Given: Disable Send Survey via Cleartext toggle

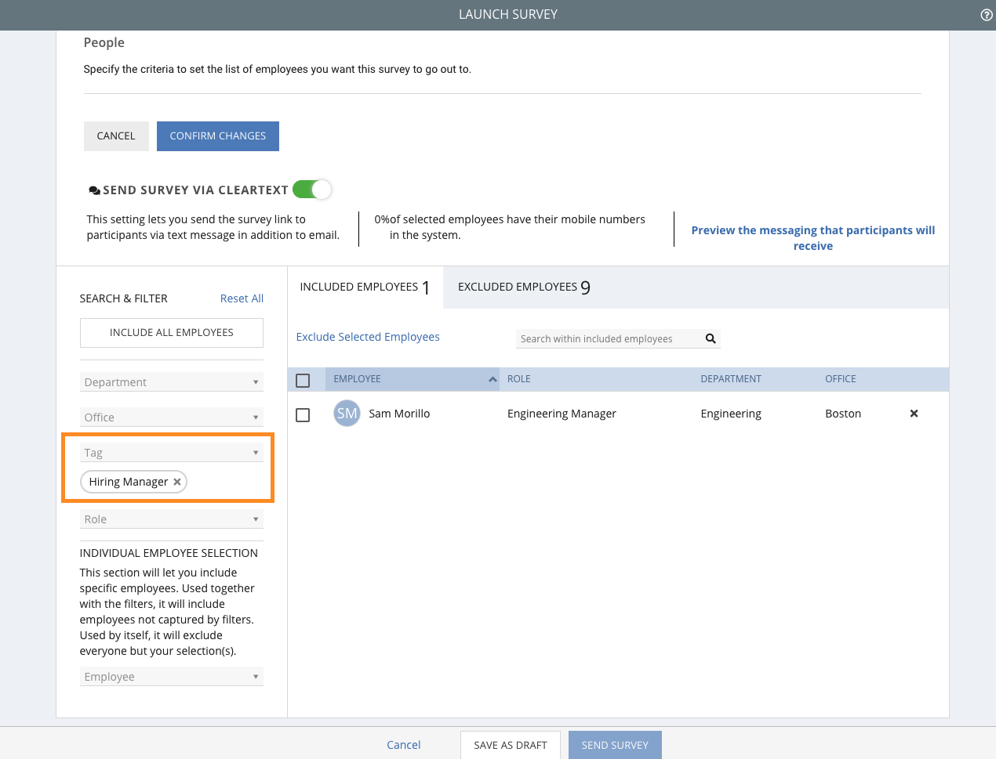Looking at the screenshot, I should coord(312,190).
